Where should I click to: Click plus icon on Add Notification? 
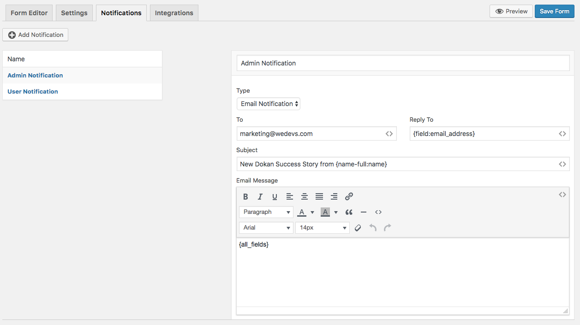tap(12, 35)
